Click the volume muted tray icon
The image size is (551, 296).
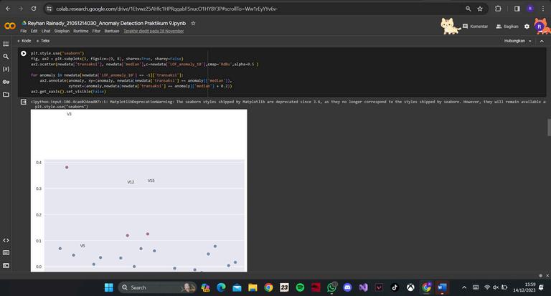pyautogui.click(x=496, y=287)
